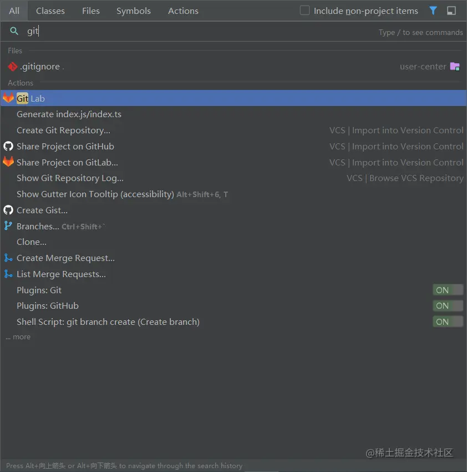This screenshot has width=467, height=472.
Task: Run Generate index.js/index.ts action
Action: pyautogui.click(x=233, y=114)
